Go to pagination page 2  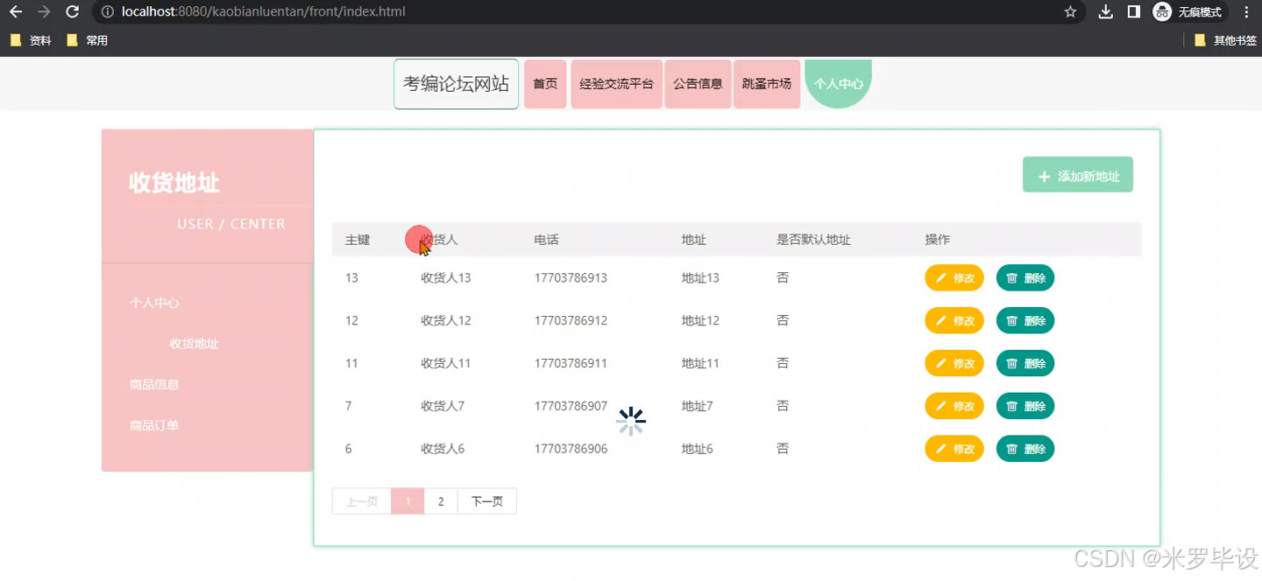tap(441, 501)
